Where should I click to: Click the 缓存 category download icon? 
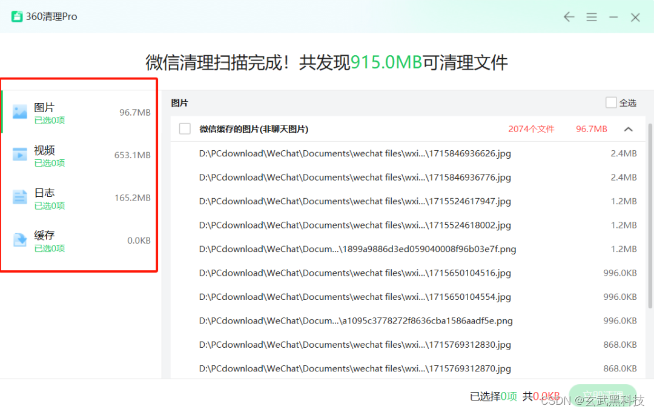[x=19, y=240]
